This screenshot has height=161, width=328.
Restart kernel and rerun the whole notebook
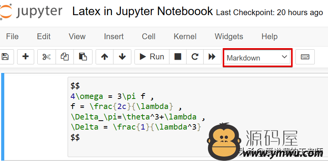click(212, 57)
